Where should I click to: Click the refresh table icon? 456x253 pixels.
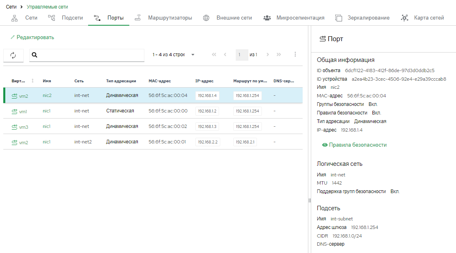pos(13,55)
